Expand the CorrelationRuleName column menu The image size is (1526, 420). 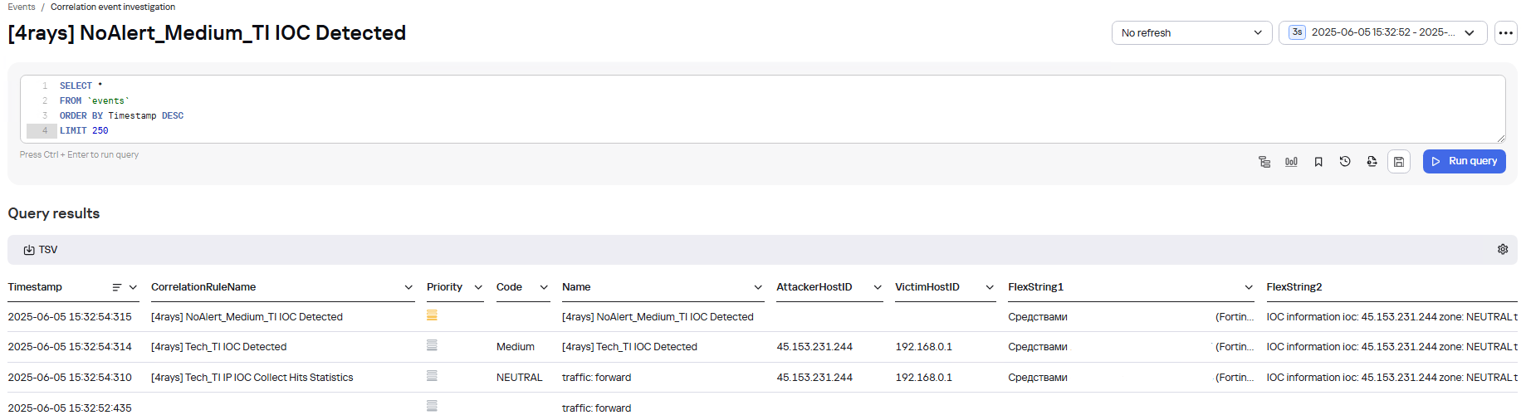(x=408, y=287)
